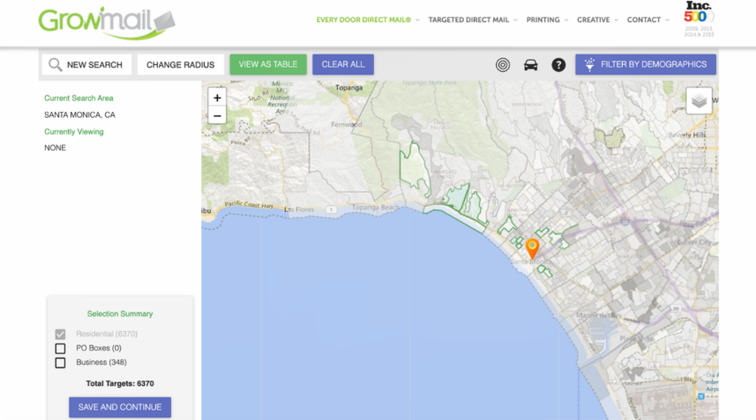Click the Currently Viewing label
Screen dimensions: 756x420
click(74, 131)
